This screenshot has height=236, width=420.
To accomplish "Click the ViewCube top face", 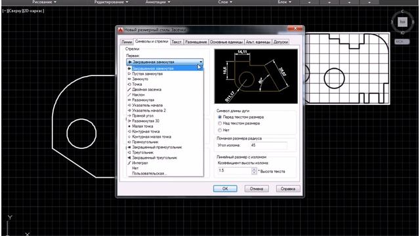I will tap(402, 22).
